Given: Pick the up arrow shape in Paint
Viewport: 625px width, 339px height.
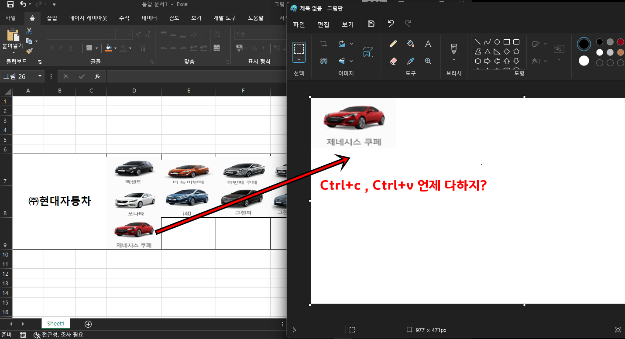Looking at the screenshot, I should click(x=507, y=61).
